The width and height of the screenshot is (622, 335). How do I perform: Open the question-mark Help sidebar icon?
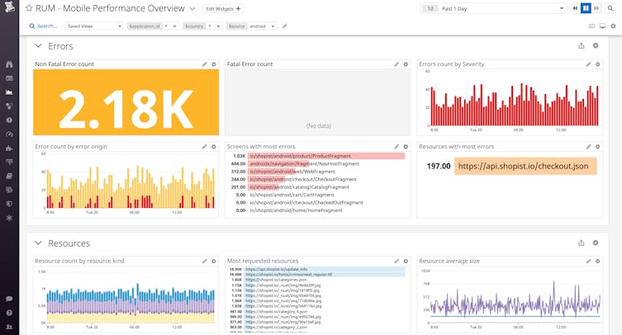[9, 313]
